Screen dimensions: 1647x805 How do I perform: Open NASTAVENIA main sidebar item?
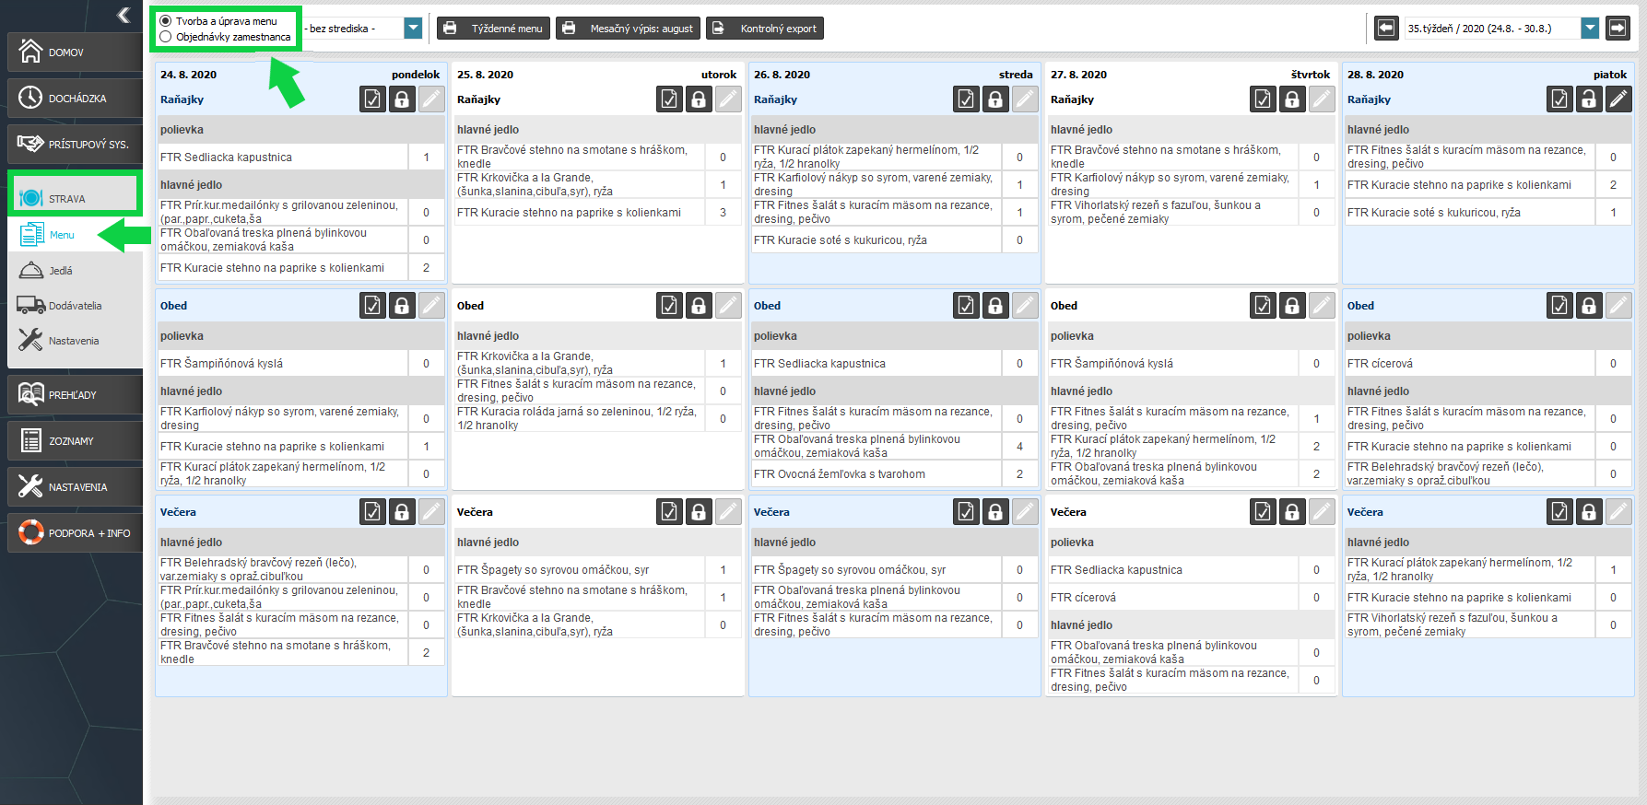[x=75, y=486]
